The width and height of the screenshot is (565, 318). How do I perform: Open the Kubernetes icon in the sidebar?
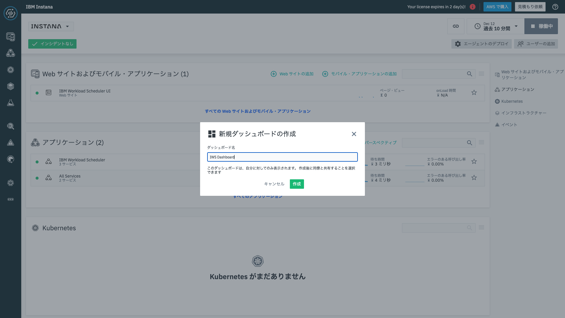click(x=11, y=70)
